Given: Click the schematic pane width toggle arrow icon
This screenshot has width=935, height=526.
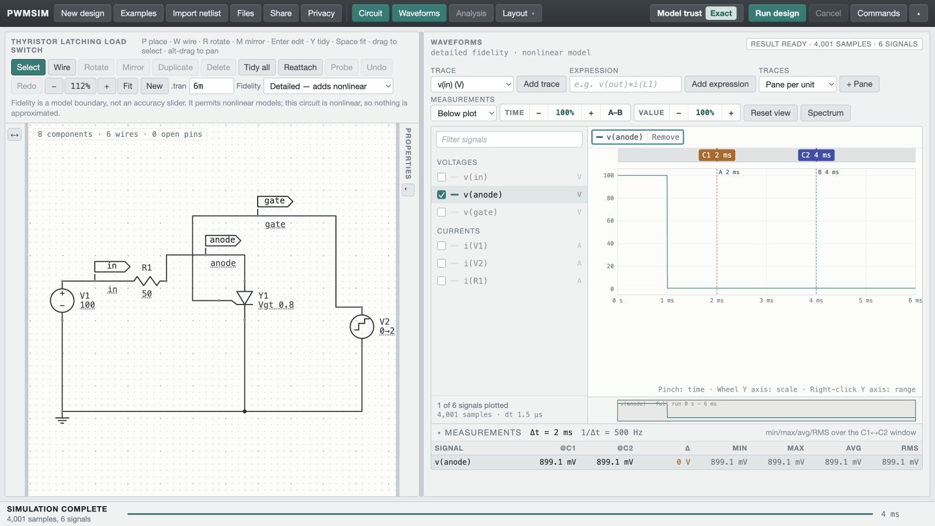Looking at the screenshot, I should [x=15, y=135].
